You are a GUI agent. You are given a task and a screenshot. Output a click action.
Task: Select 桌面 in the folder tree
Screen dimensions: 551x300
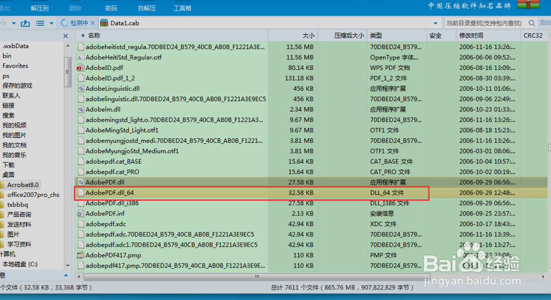(8, 175)
